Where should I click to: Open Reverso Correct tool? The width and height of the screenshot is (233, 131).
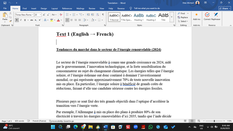point(207,16)
